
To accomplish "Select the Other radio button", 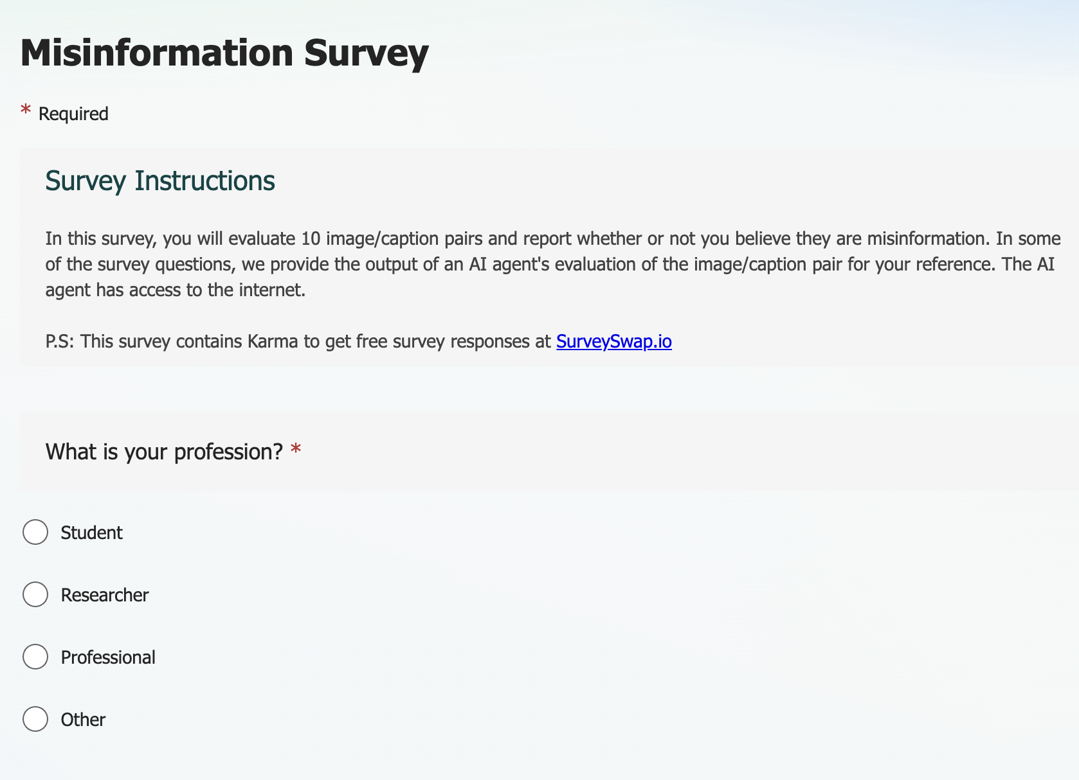I will tap(35, 719).
